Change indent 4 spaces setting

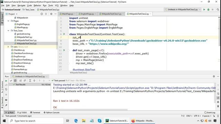coord(207,116)
